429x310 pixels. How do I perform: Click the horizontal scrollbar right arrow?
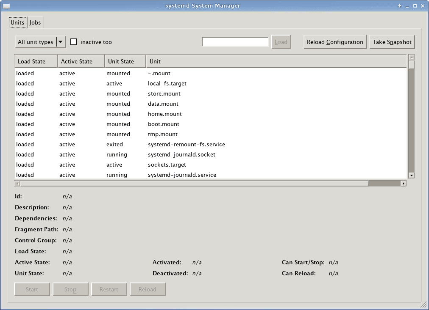click(404, 184)
